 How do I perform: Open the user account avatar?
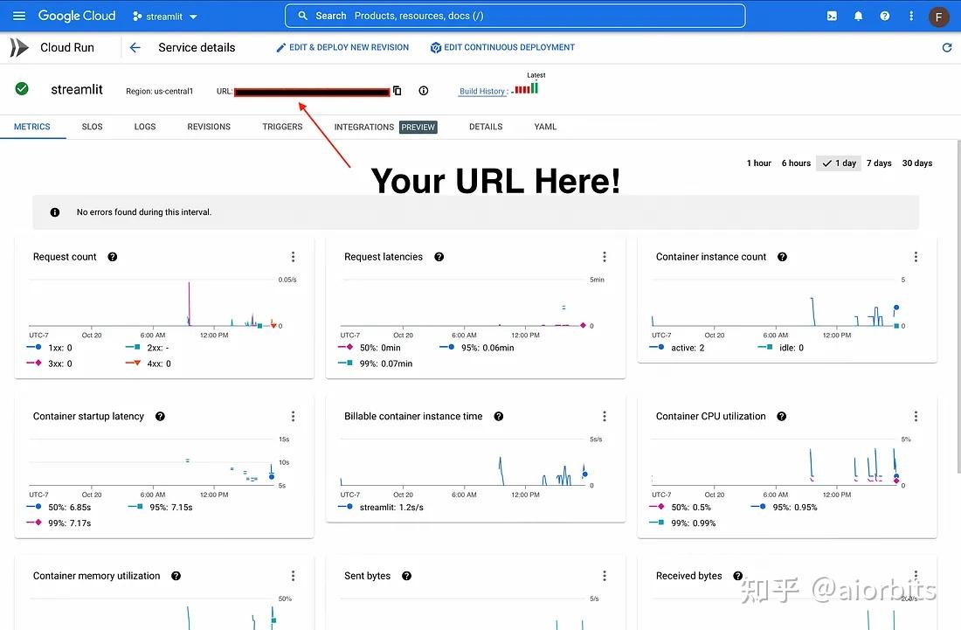[x=938, y=17]
